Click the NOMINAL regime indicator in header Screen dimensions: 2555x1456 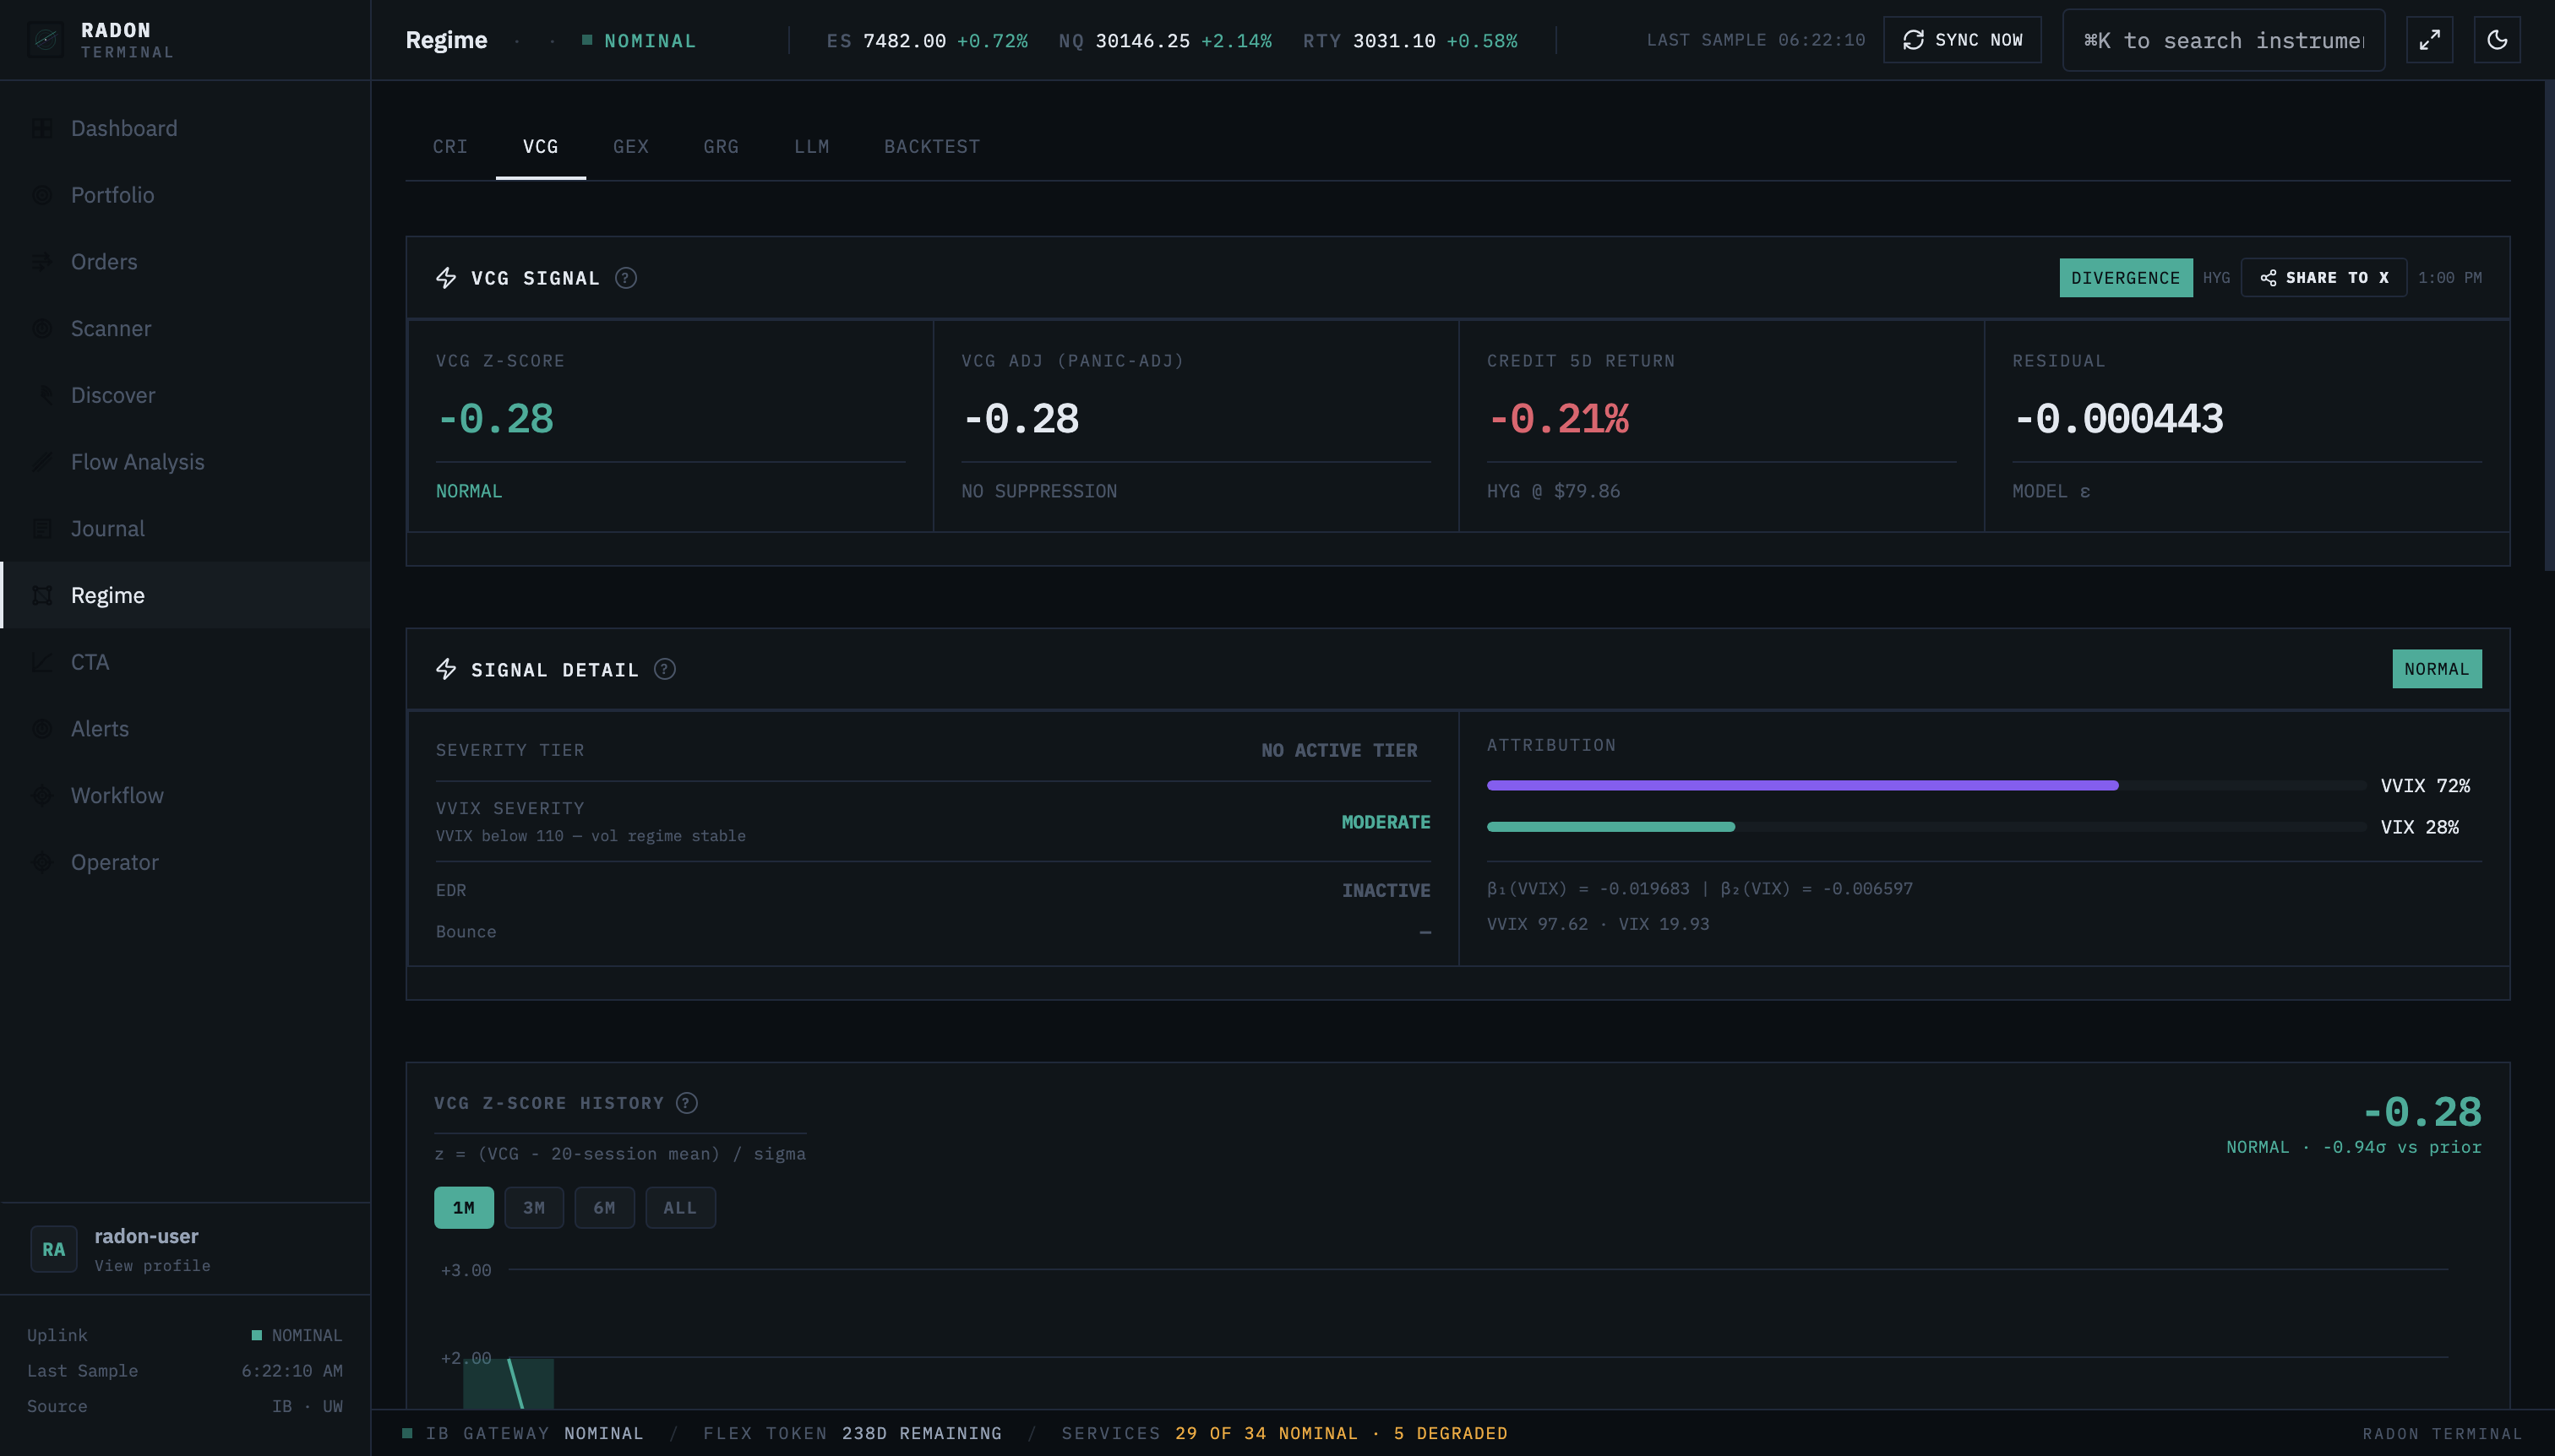click(640, 41)
